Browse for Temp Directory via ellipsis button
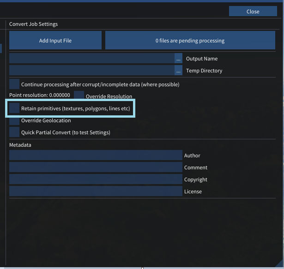Screen dimensions: 284x269 (178, 70)
